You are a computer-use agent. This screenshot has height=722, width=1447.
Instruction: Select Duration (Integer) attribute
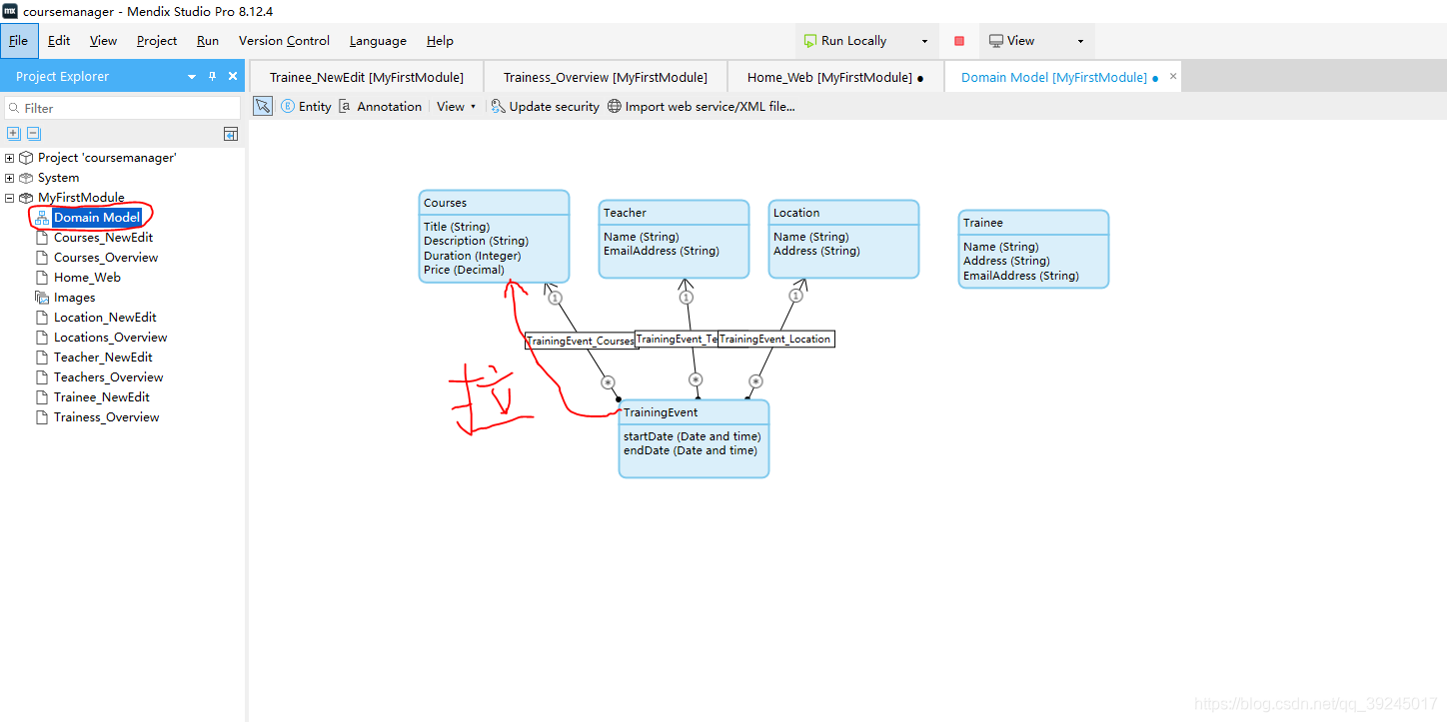click(472, 256)
